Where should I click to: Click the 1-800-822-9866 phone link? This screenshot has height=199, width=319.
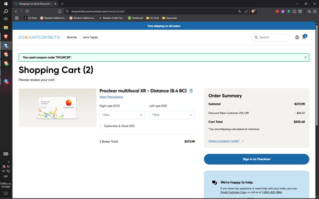coord(272,192)
